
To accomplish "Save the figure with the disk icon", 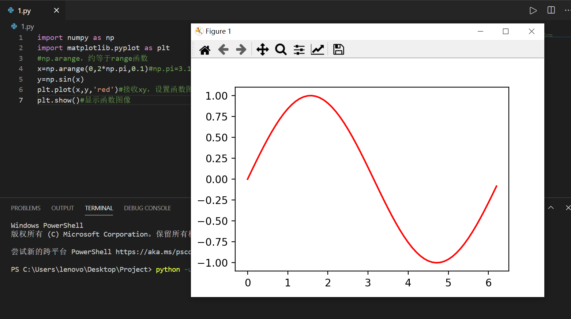I will pos(339,49).
